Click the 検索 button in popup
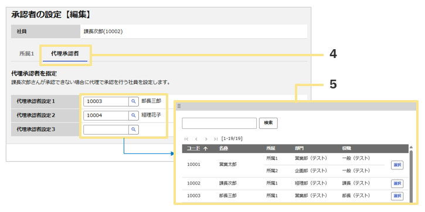Image resolution: width=425 pixels, height=212 pixels. (268, 123)
